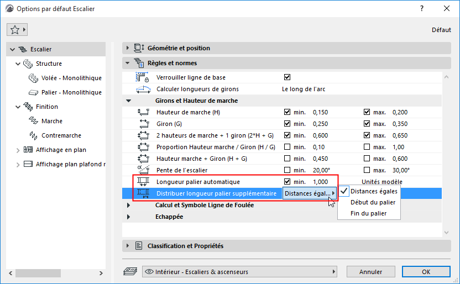Screen dimensions: 460x284
Task: Click the Classification et Propriétés panel icon
Action: coord(139,246)
